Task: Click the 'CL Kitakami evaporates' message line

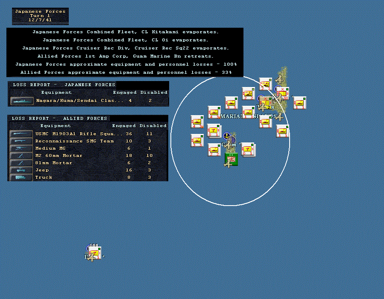Action: tap(126, 32)
